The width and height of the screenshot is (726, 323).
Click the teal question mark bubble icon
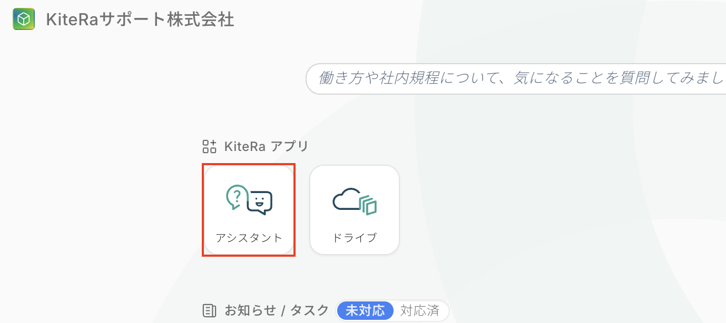[x=237, y=196]
